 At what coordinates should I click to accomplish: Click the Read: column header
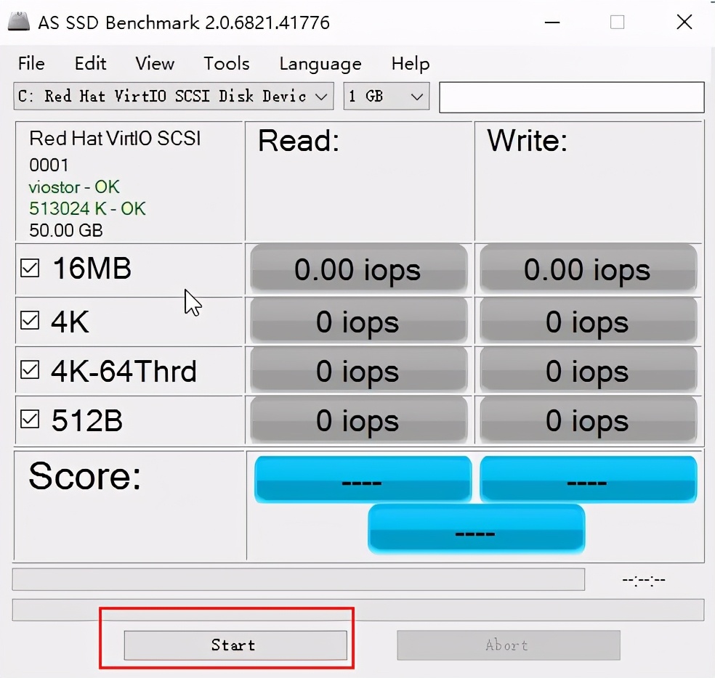coord(299,140)
